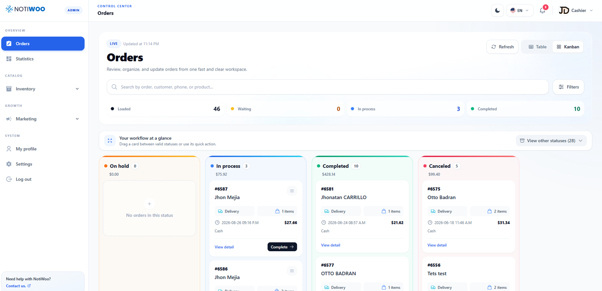Click the On hold column header
602x291 pixels.
coord(119,166)
